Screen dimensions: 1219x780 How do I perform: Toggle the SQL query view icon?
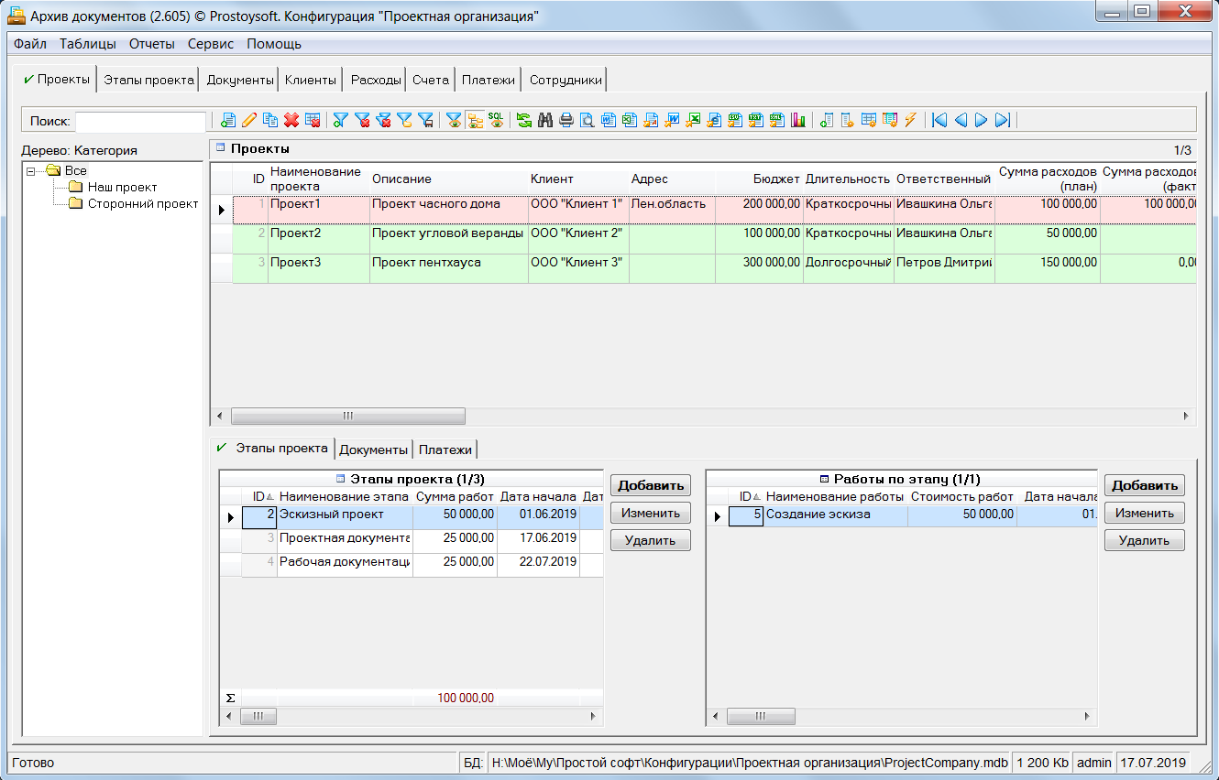click(x=496, y=120)
